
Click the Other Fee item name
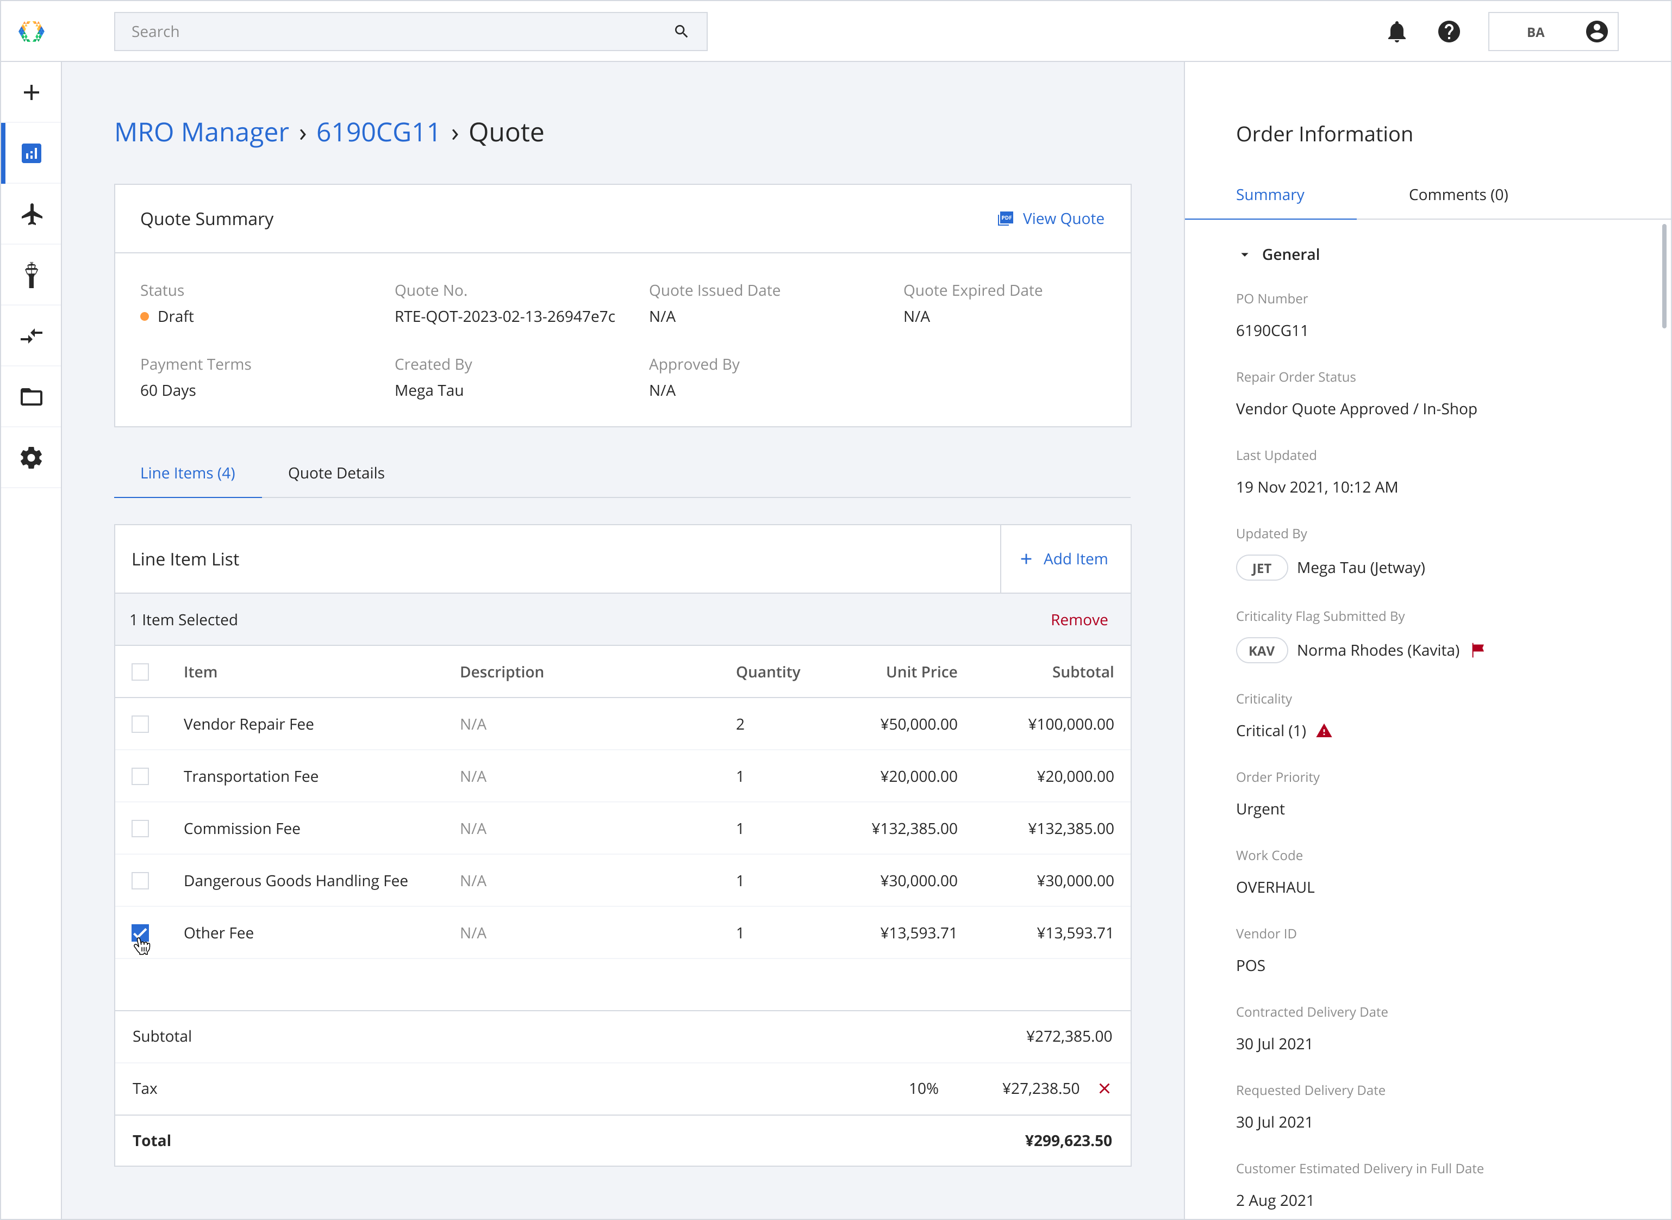tap(219, 933)
